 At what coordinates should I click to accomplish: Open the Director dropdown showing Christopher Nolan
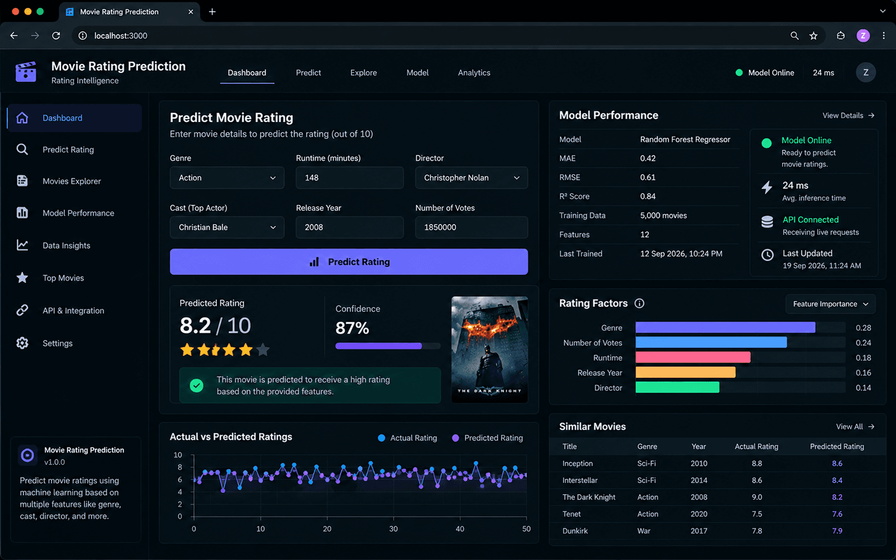point(472,178)
